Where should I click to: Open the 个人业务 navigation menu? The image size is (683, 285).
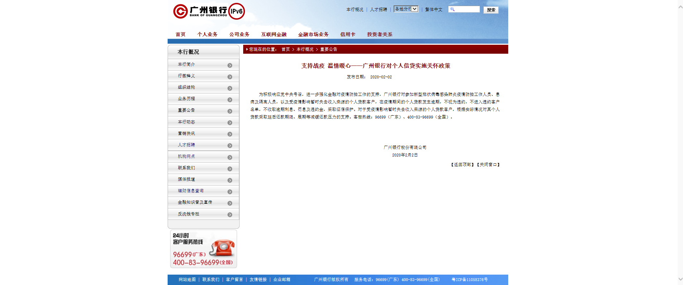pyautogui.click(x=207, y=34)
